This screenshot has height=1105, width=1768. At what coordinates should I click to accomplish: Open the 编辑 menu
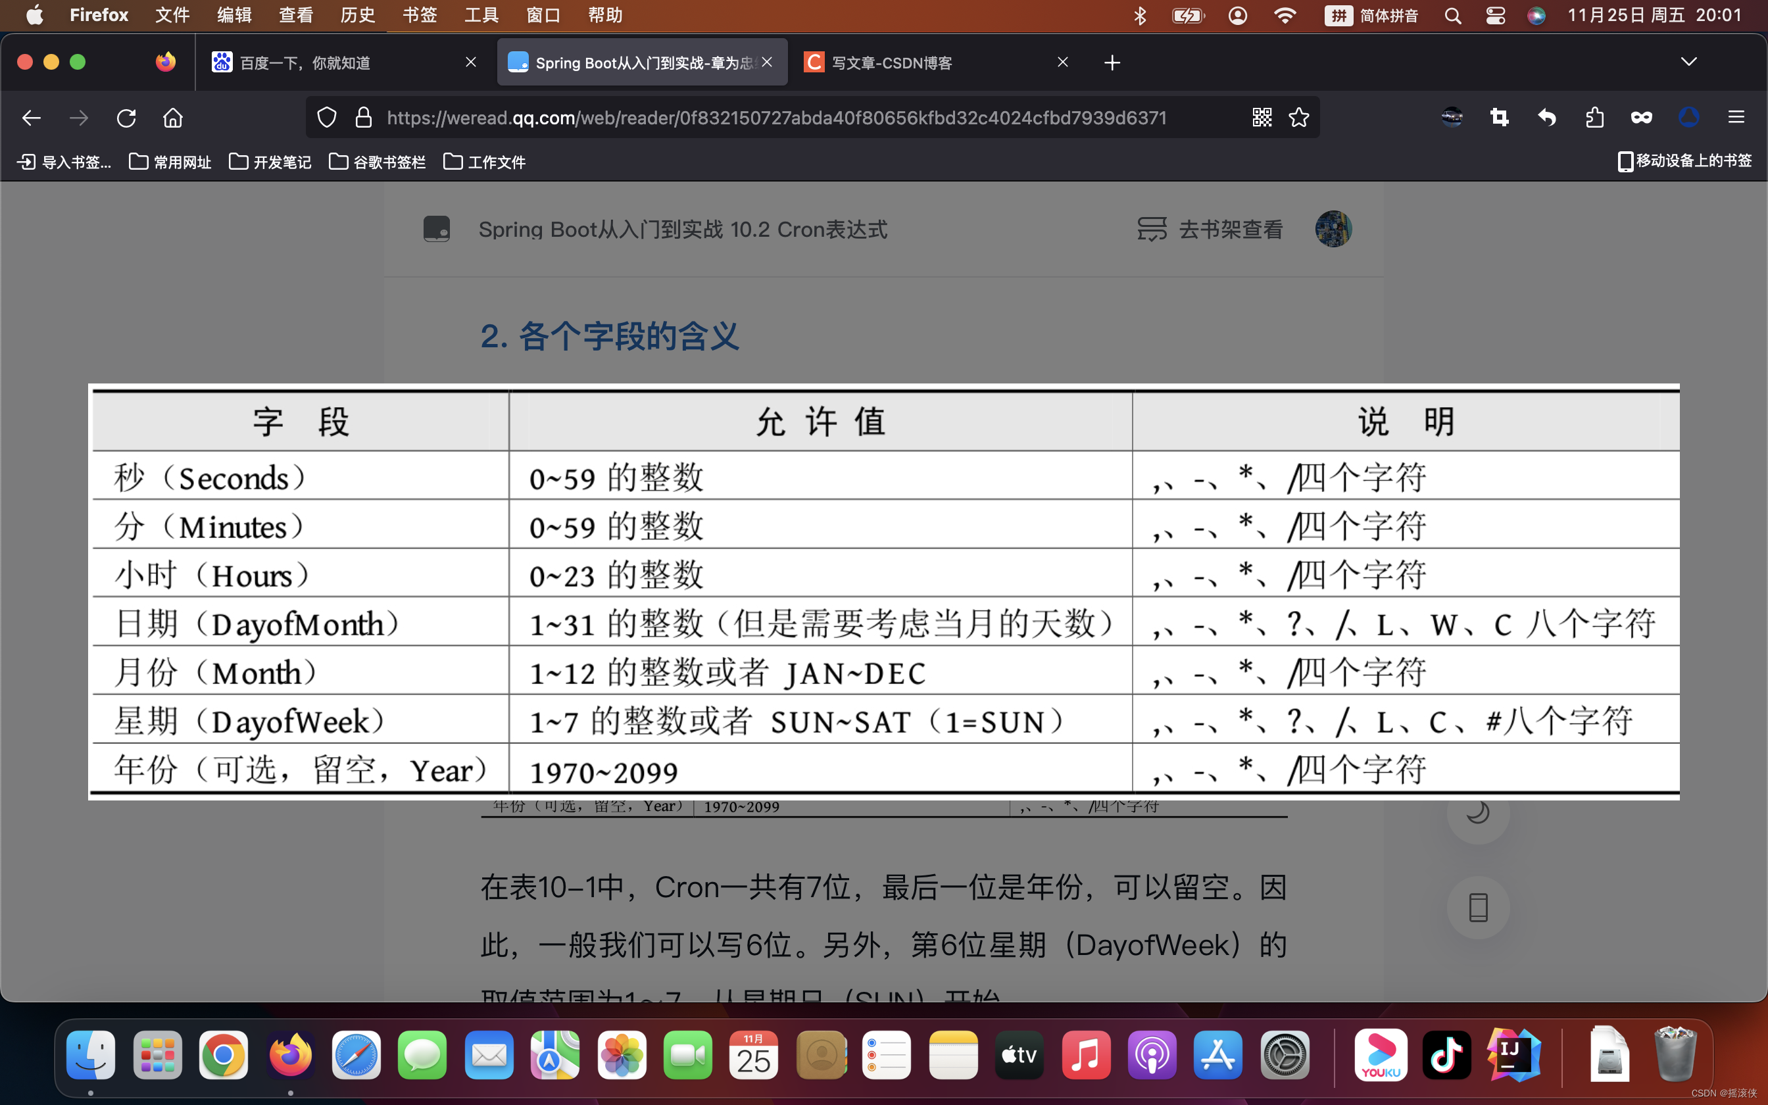(233, 15)
